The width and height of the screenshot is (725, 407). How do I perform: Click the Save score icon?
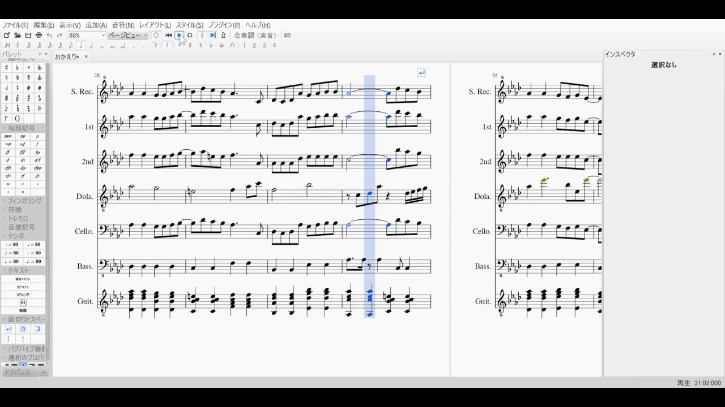pyautogui.click(x=28, y=35)
